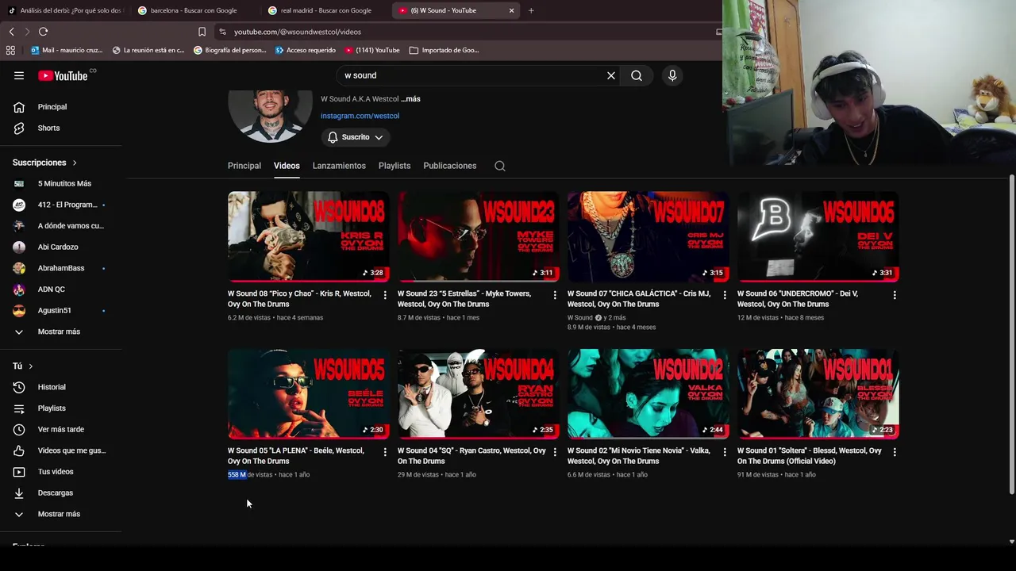Open the apps grid in bookmarks bar

pyautogui.click(x=10, y=50)
